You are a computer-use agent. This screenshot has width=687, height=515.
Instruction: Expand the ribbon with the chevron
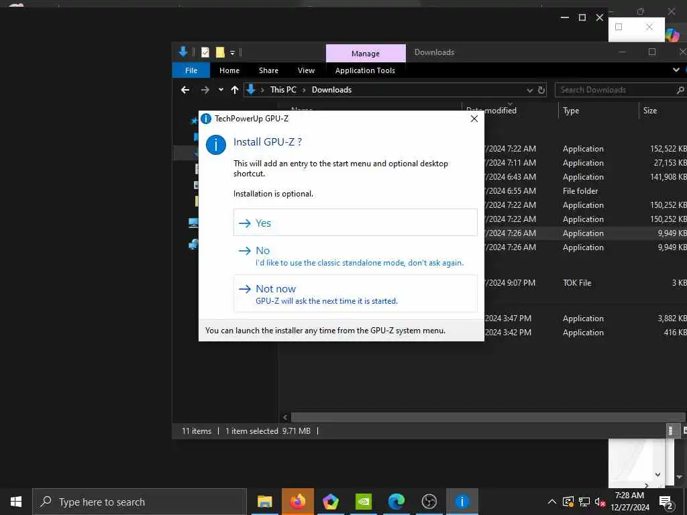(x=676, y=70)
